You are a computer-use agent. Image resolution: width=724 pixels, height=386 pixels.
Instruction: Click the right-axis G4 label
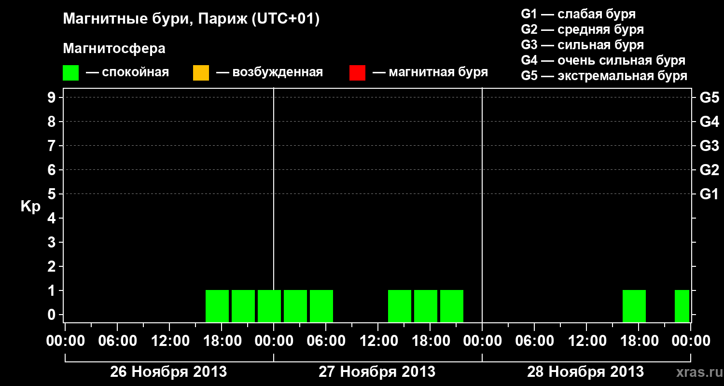coord(709,122)
